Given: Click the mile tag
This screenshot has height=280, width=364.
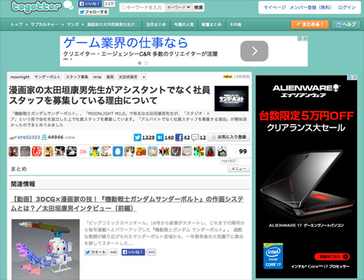Looking at the screenshot, I should click(x=97, y=77).
